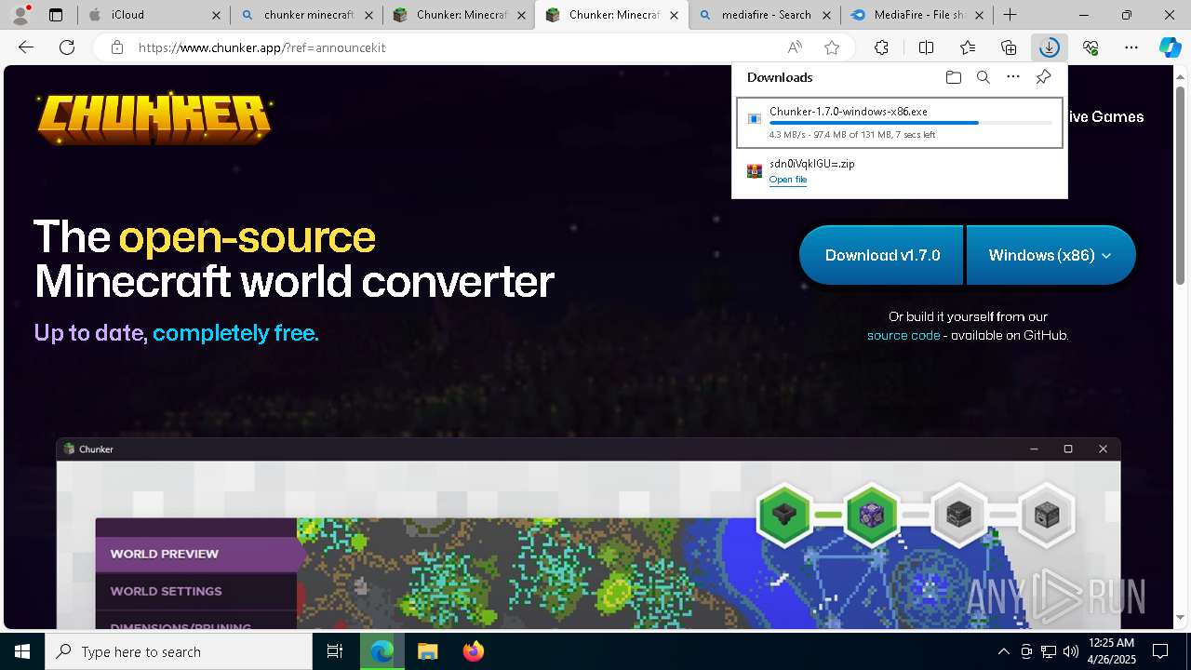
Task: Open Task View on the taskbar
Action: [335, 651]
